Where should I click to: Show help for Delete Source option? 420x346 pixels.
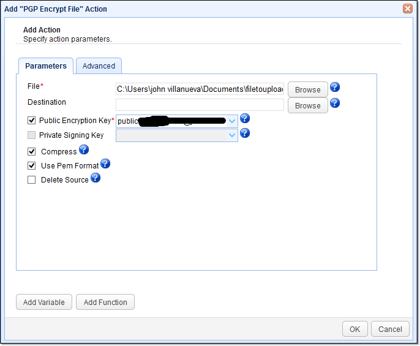(95, 178)
